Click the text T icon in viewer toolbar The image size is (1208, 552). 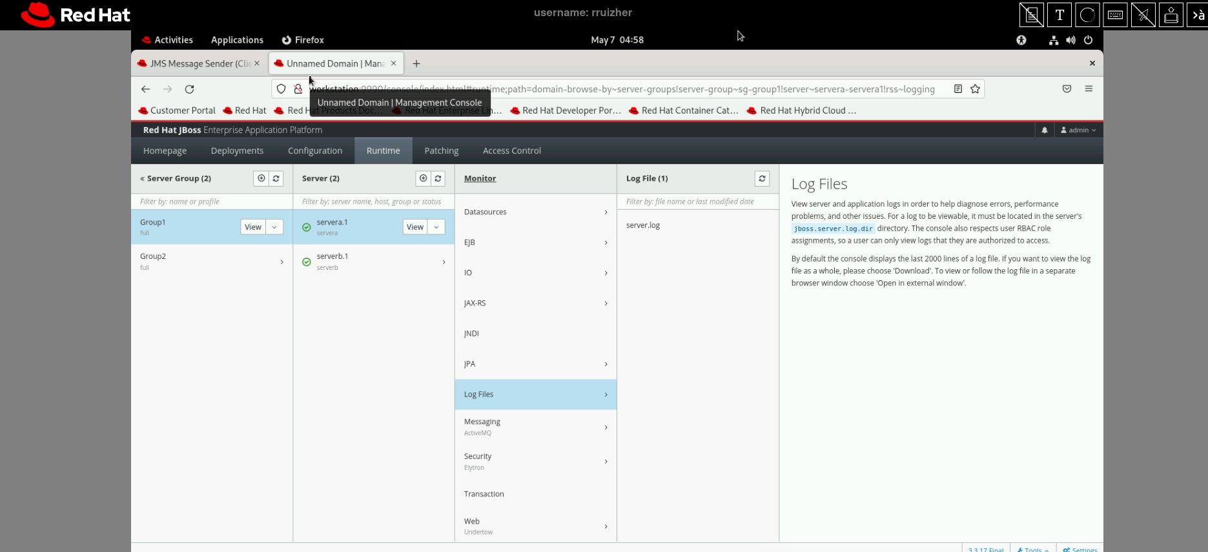click(x=1060, y=15)
